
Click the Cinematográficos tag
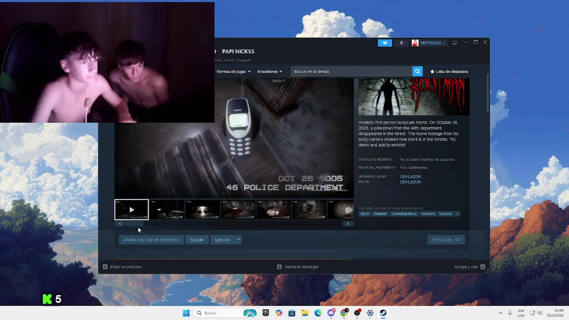pyautogui.click(x=404, y=214)
